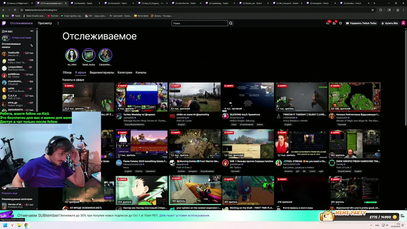Screen dimensions: 407x229
Task: Open chillin on some hll stream thumbnail
Action: pos(195,97)
